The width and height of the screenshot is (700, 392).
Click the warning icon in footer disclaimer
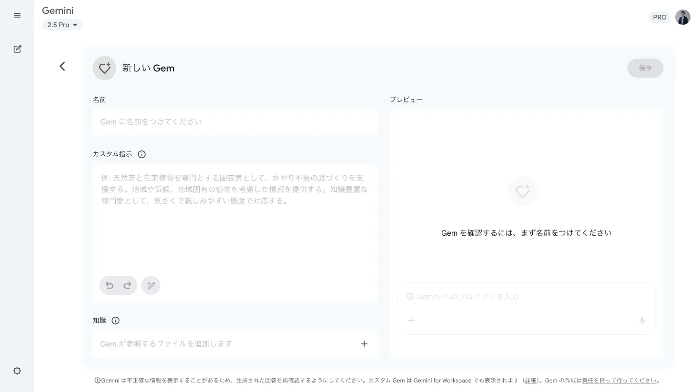(97, 381)
